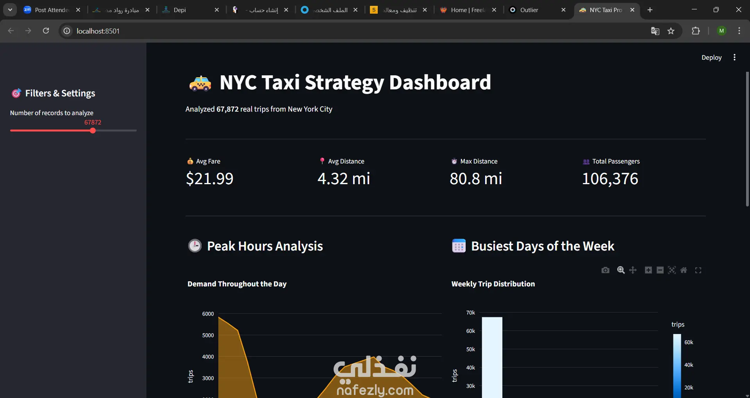Open the Streamlit three-dot main menu
750x398 pixels.
point(734,57)
